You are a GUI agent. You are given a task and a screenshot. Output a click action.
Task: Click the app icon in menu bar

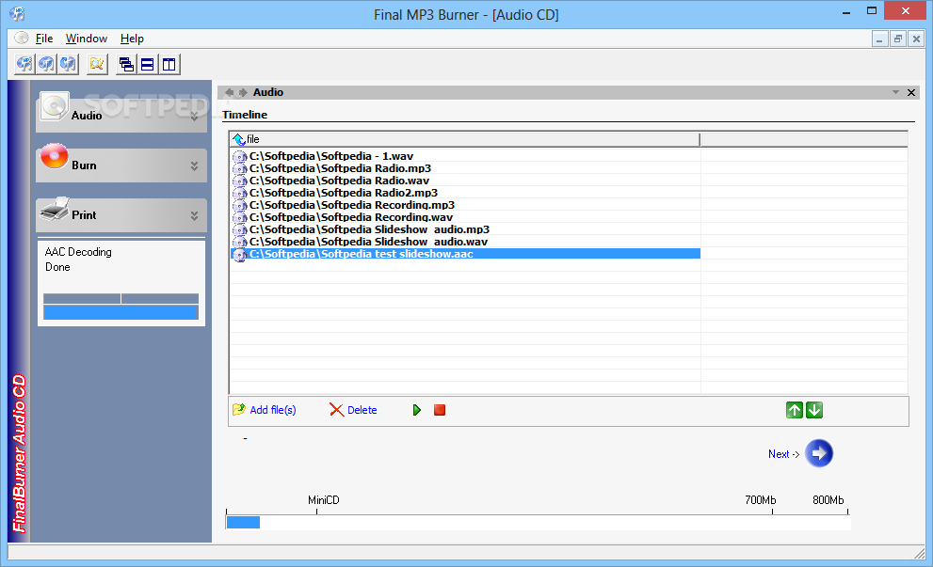click(22, 38)
